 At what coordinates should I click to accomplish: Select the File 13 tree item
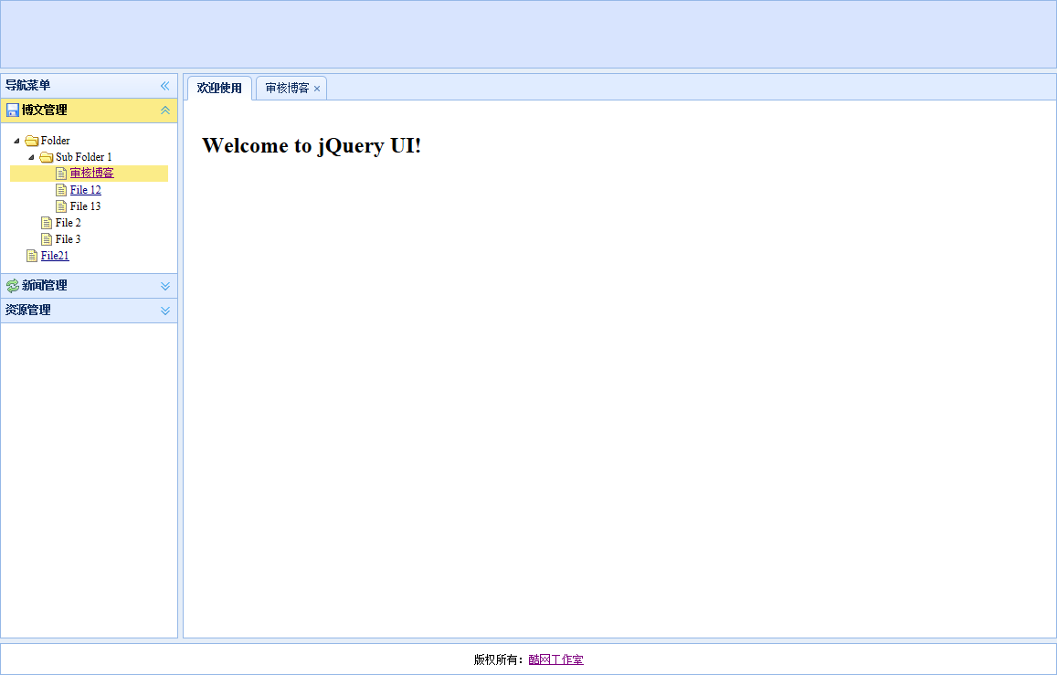[84, 206]
